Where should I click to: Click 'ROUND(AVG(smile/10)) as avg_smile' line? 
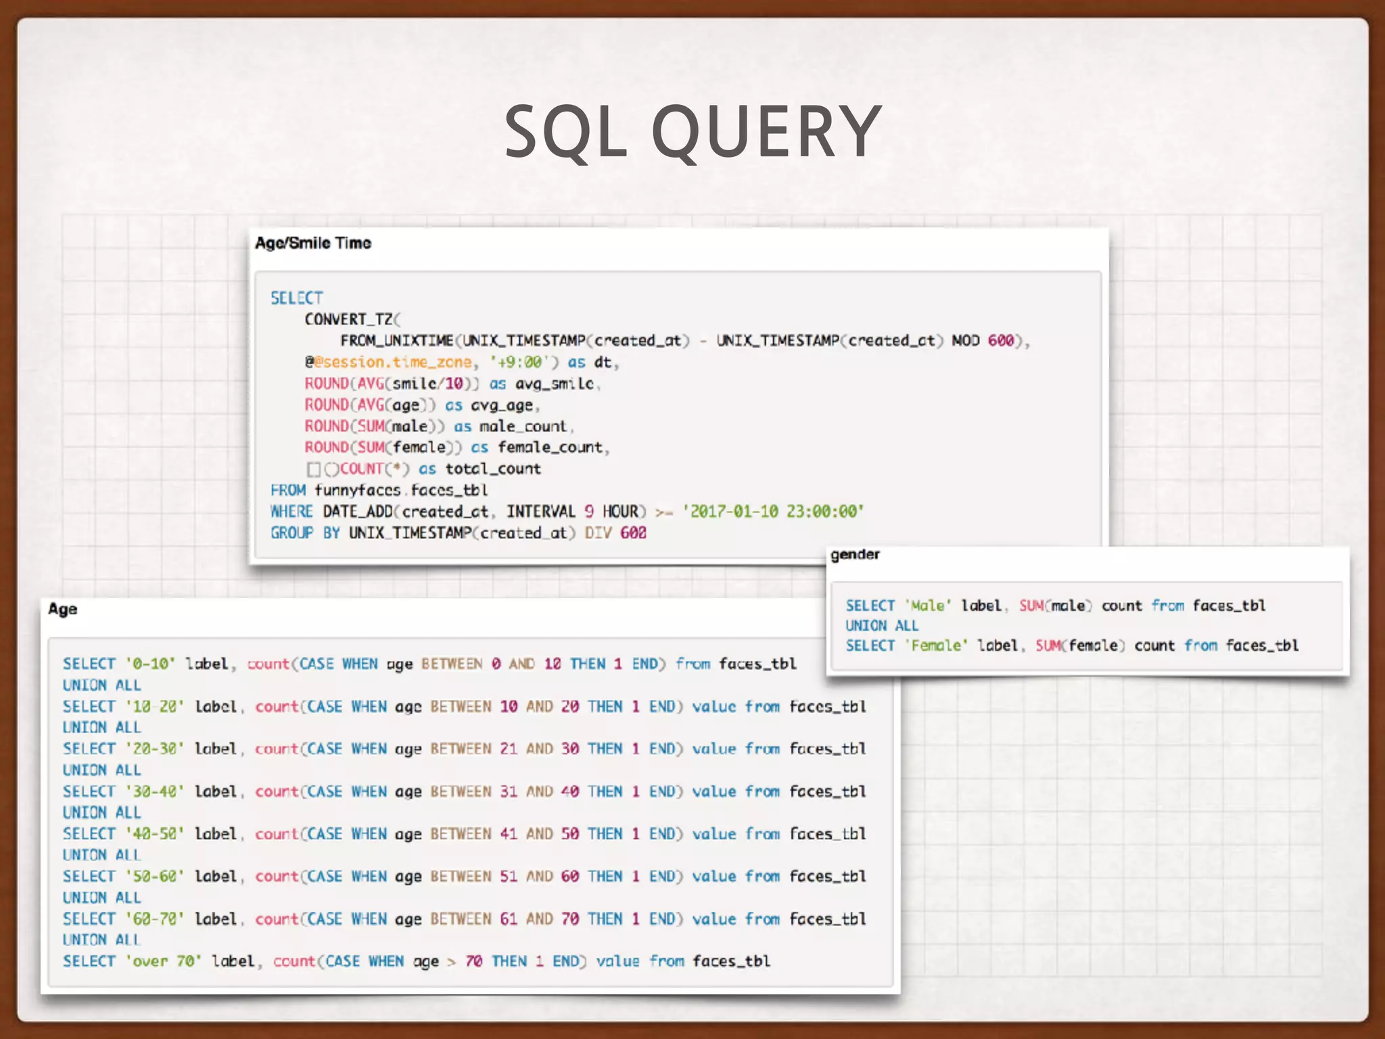point(452,384)
